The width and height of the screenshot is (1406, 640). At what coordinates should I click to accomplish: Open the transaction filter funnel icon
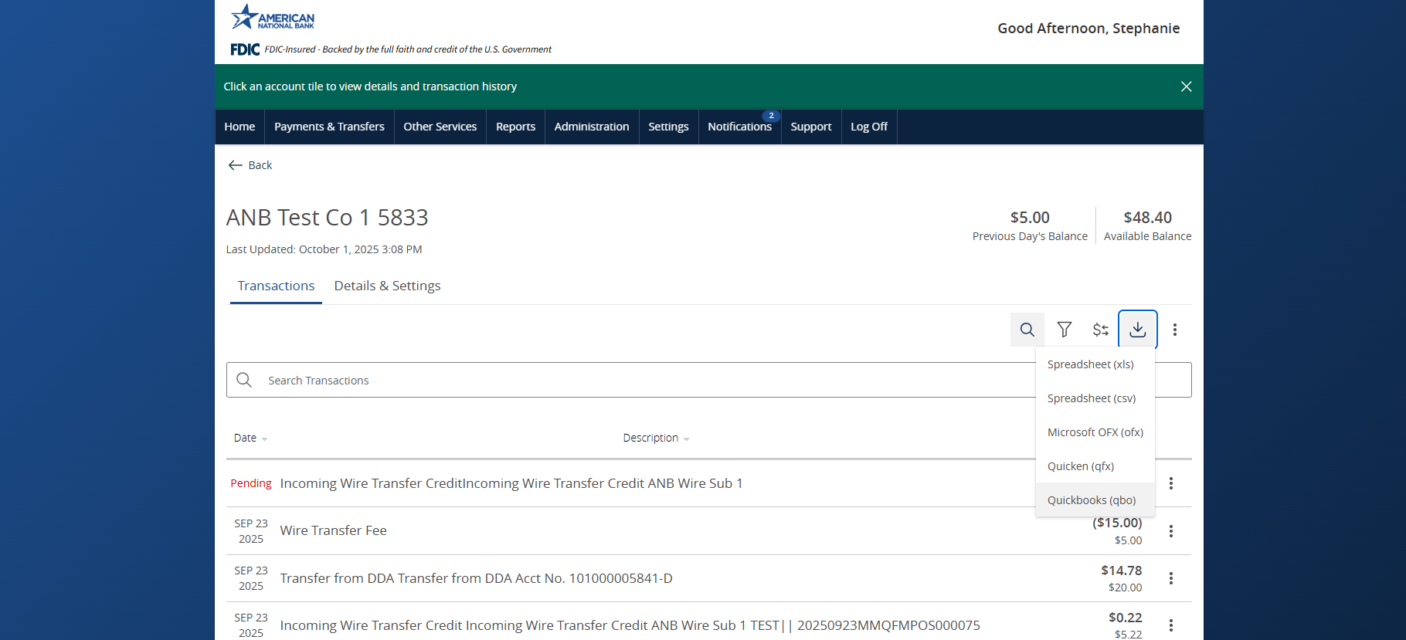coord(1064,330)
